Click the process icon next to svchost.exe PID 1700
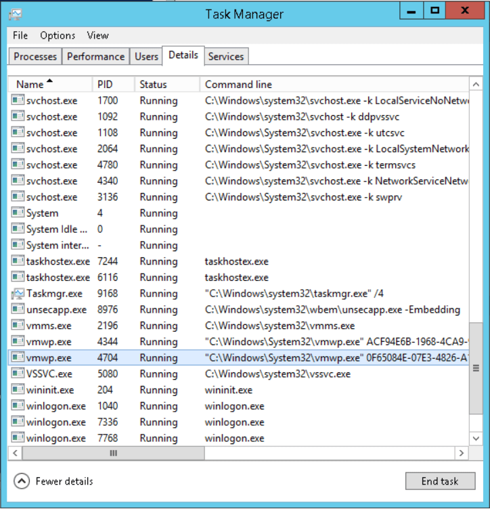The width and height of the screenshot is (490, 509). 18,100
